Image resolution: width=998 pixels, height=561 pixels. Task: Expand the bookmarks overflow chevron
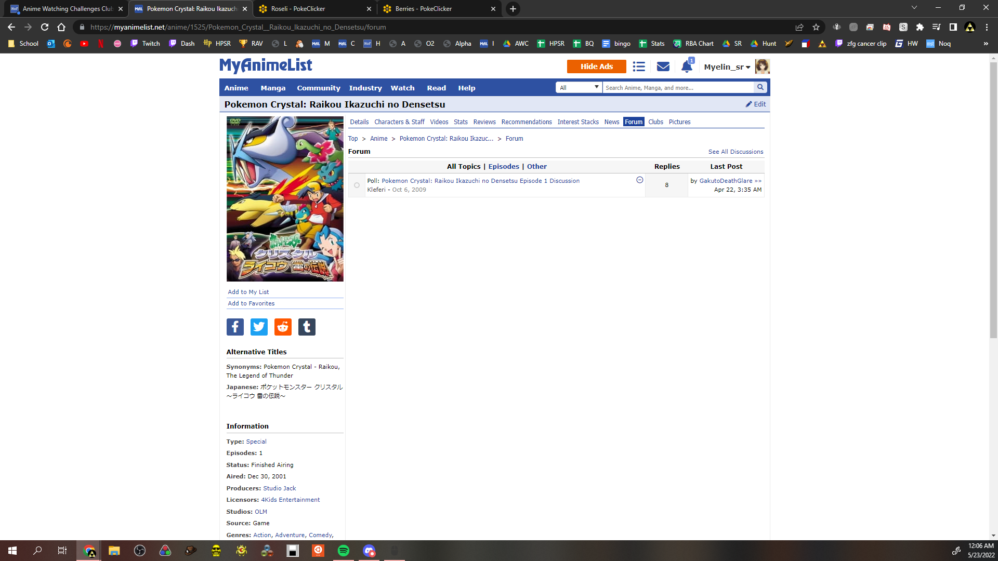[986, 44]
